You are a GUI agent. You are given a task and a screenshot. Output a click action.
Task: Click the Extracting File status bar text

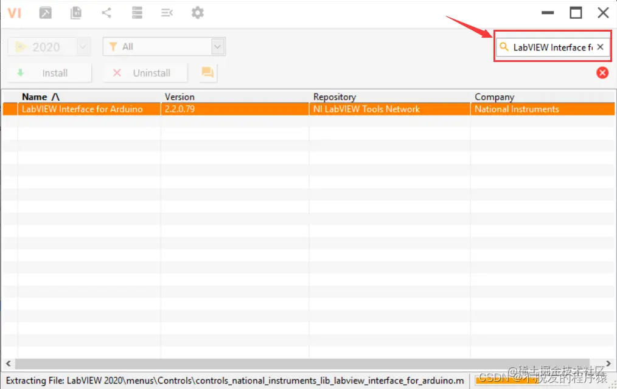(235, 380)
